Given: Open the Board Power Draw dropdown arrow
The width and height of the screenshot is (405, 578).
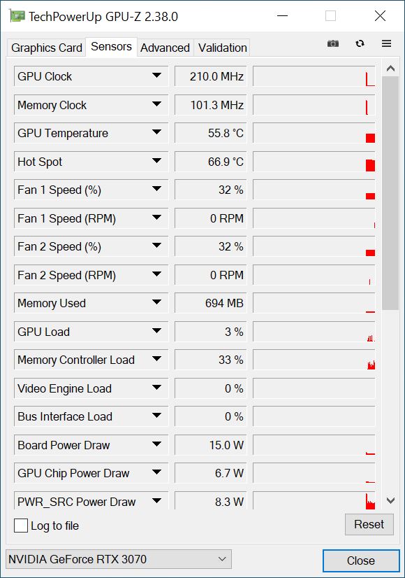Looking at the screenshot, I should click(x=156, y=444).
